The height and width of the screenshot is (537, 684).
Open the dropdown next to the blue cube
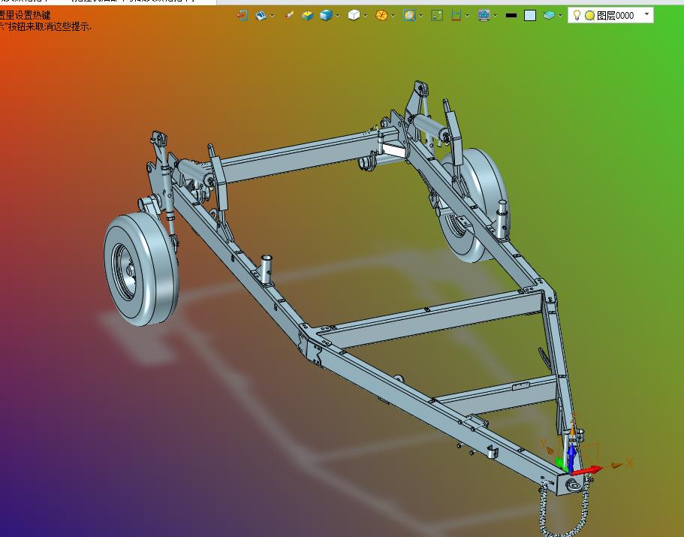(x=337, y=16)
